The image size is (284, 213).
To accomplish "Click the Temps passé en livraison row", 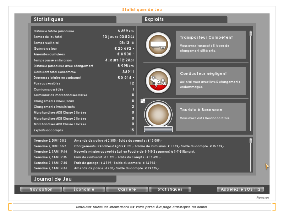I will [x=84, y=60].
